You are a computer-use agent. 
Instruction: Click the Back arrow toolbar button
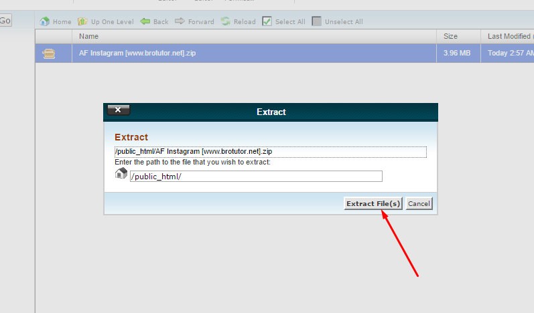pos(154,21)
